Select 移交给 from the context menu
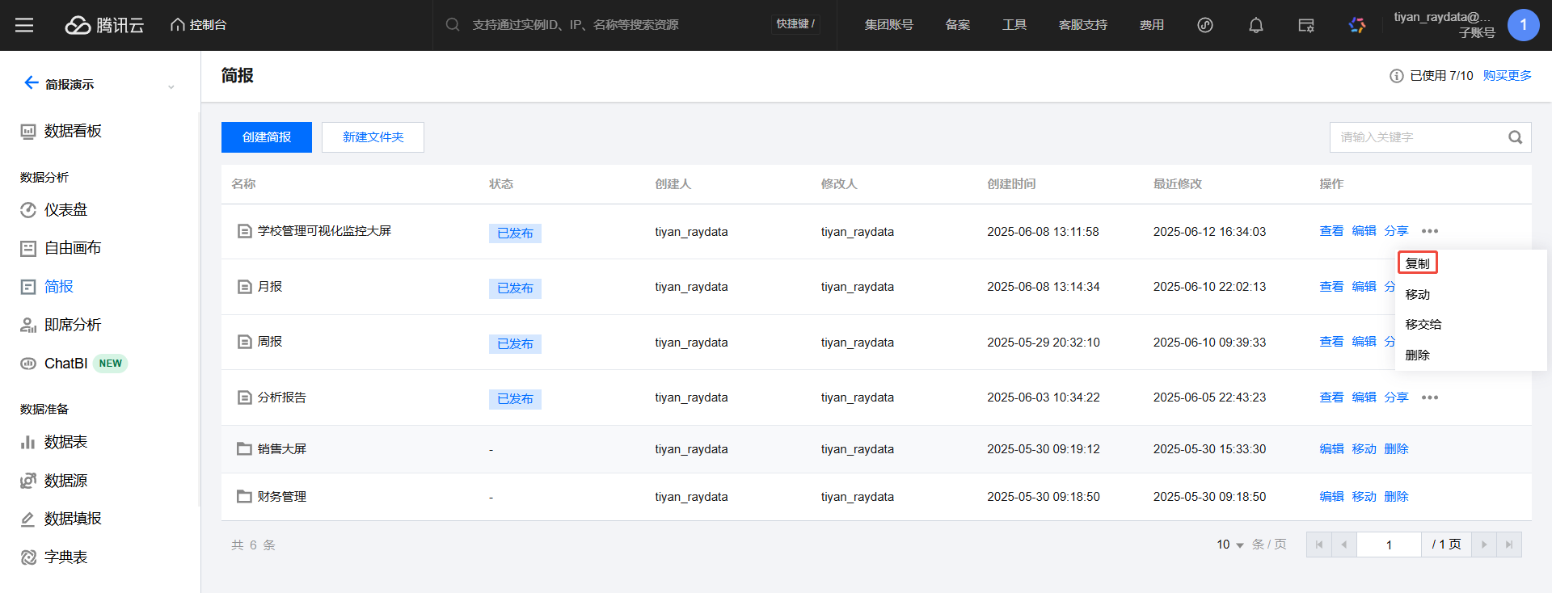 pyautogui.click(x=1423, y=324)
